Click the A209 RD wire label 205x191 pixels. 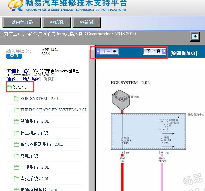(x=122, y=160)
